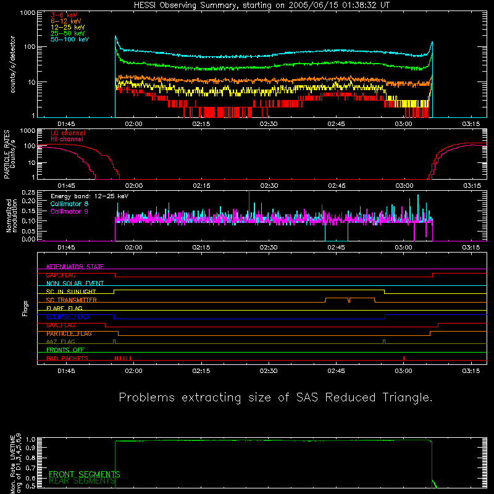Click the LO channel legend label
494x494 pixels.
pyautogui.click(x=67, y=133)
